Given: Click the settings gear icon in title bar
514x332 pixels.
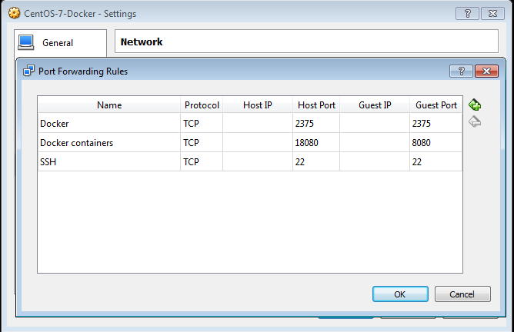Looking at the screenshot, I should 15,13.
